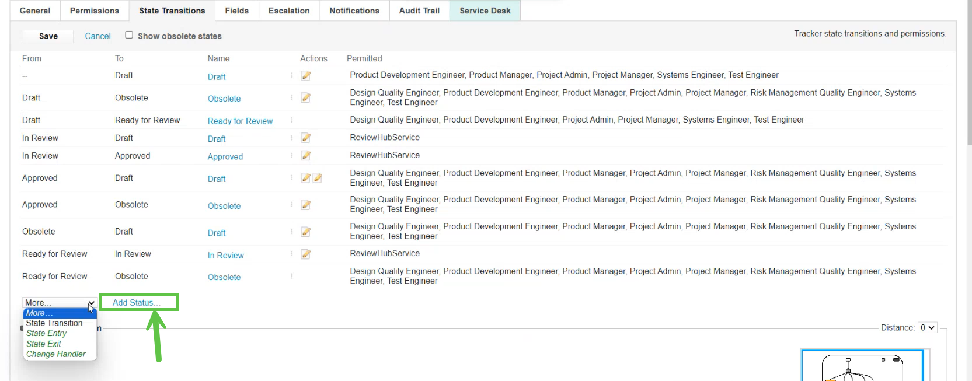The width and height of the screenshot is (972, 381).
Task: Click the action icon for In Review to Draft
Action: [305, 138]
